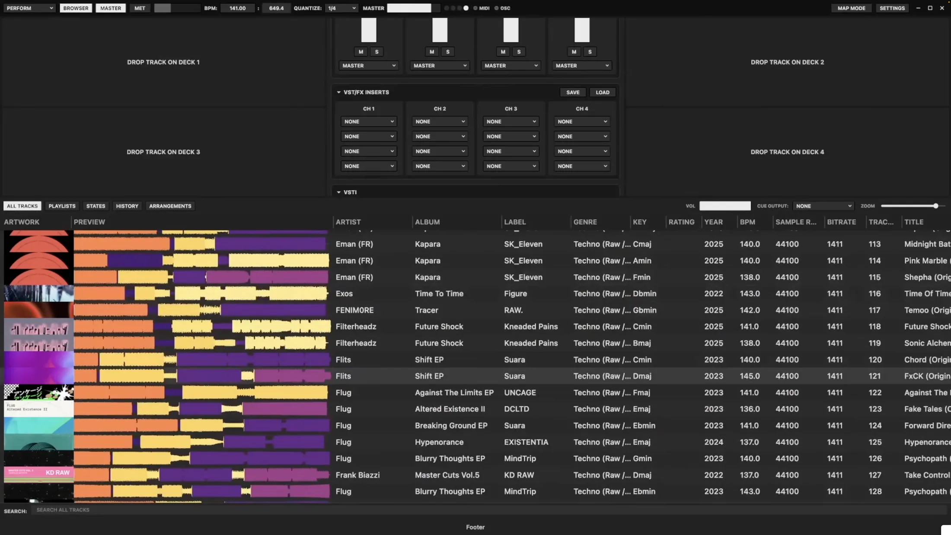Toggle the BROWSER panel button
This screenshot has width=951, height=535.
[76, 8]
